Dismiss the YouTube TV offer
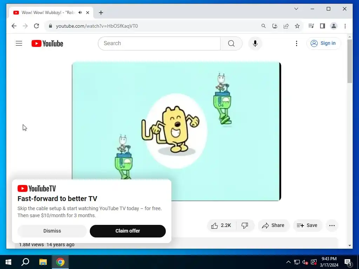The image size is (359, 269). pyautogui.click(x=52, y=231)
